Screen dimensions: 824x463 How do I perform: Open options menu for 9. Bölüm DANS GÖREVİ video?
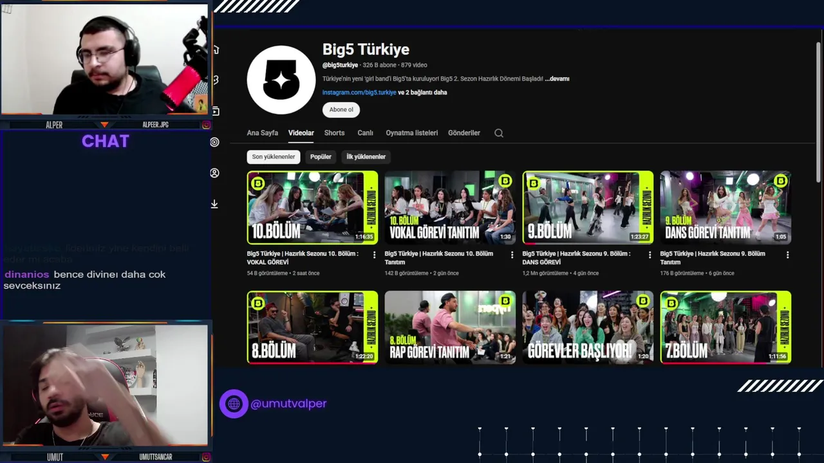650,255
